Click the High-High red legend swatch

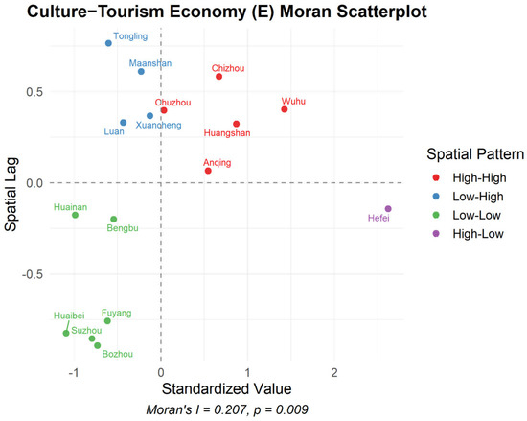(436, 177)
